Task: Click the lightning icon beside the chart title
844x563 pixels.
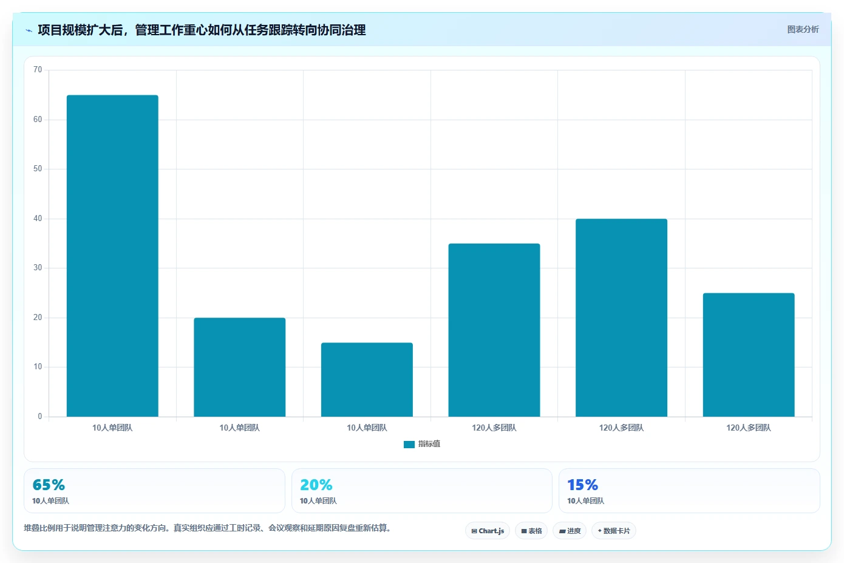Action: pyautogui.click(x=29, y=30)
